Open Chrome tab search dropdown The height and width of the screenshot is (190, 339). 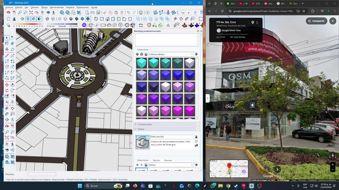pos(209,4)
